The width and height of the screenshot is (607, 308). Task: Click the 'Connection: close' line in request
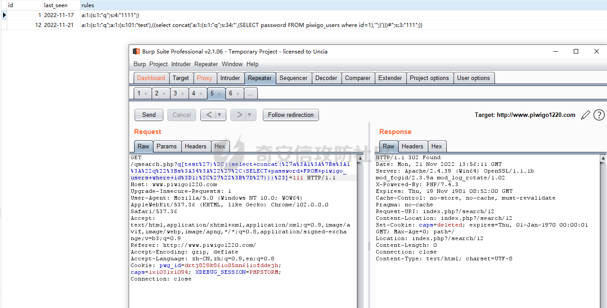coord(161,279)
